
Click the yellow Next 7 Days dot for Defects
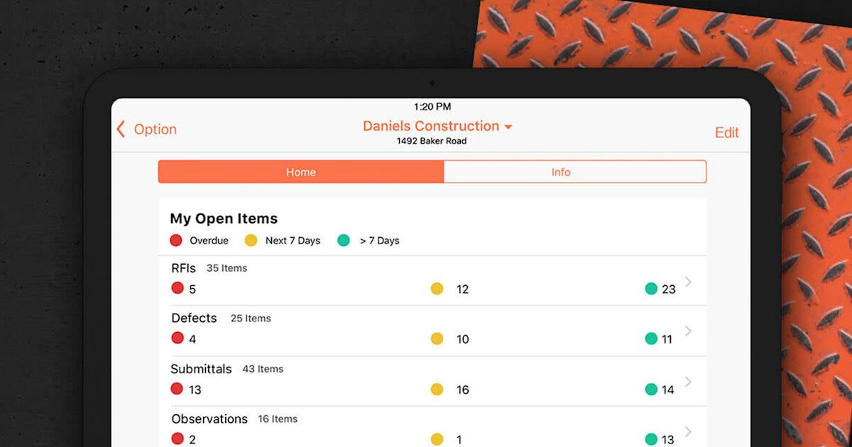click(x=438, y=338)
